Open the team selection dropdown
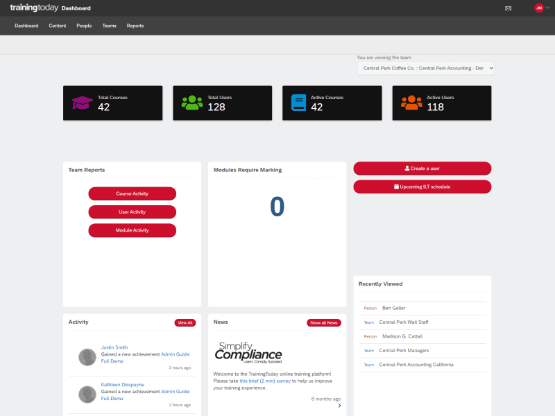Image resolution: width=555 pixels, height=416 pixels. coord(426,68)
